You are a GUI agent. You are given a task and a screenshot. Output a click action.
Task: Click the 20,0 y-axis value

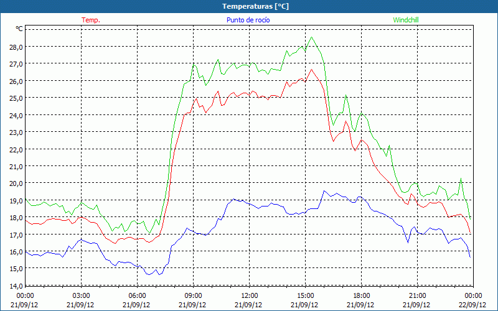point(16,183)
